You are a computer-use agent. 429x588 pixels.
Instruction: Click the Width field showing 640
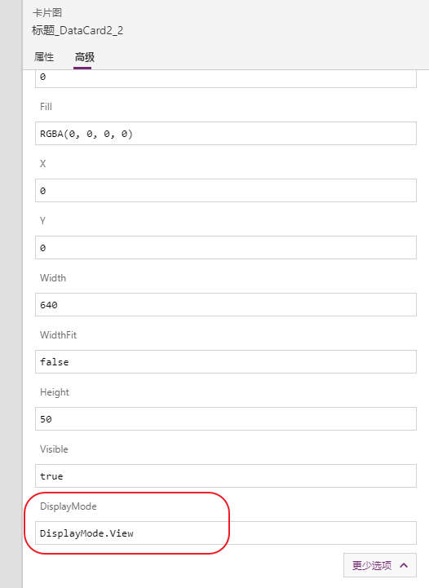pyautogui.click(x=226, y=304)
